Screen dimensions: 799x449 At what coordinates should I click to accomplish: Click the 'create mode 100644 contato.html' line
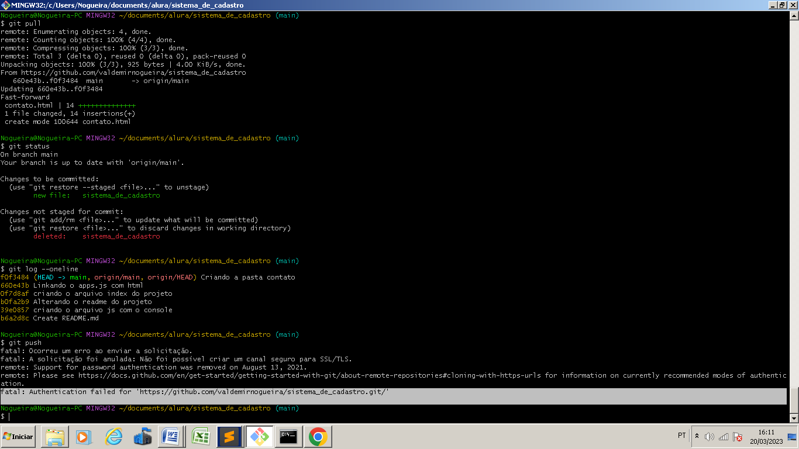coord(68,122)
